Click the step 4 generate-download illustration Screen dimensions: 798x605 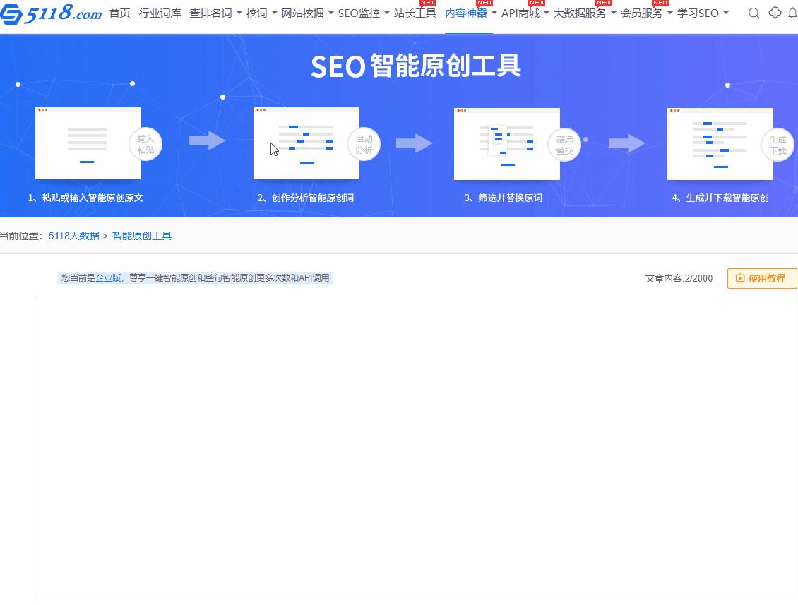(720, 143)
